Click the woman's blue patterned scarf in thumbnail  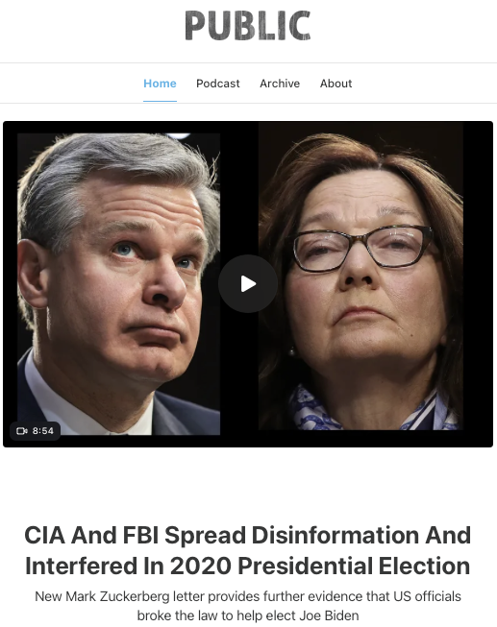point(372,410)
